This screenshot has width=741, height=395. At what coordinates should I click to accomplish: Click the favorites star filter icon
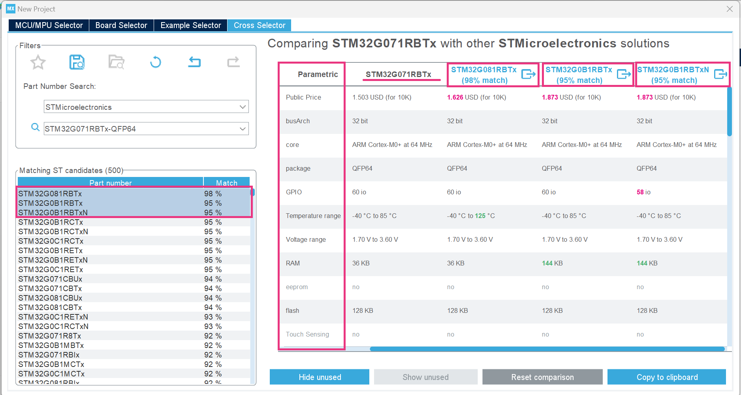tap(38, 62)
